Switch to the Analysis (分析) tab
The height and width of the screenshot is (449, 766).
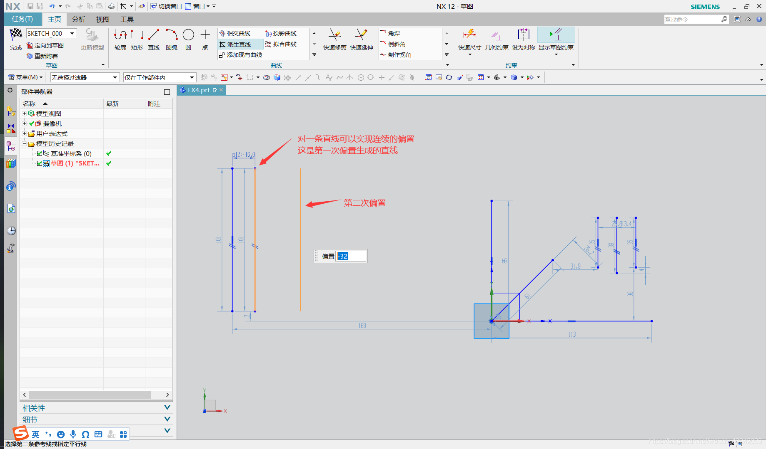click(79, 19)
